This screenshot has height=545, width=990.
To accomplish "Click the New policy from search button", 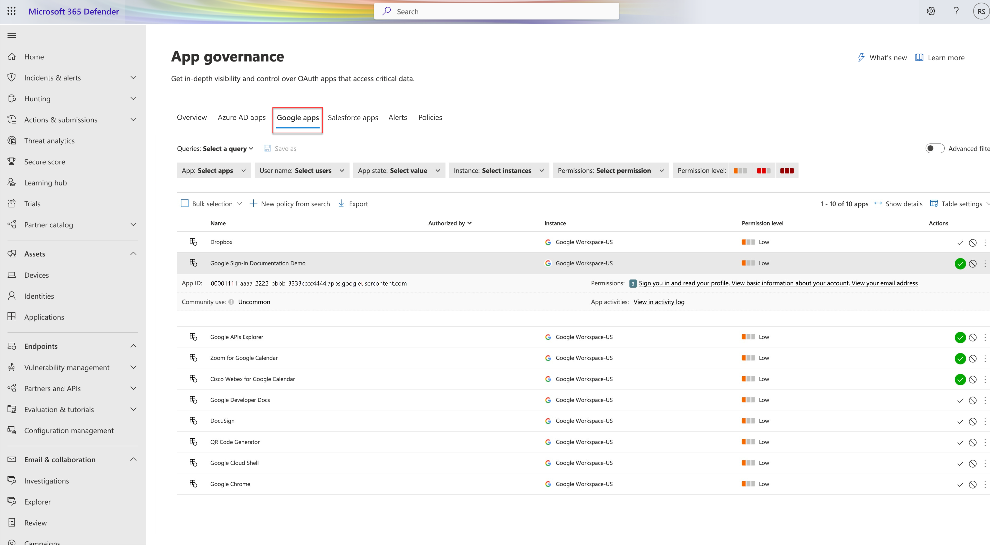I will [x=290, y=203].
